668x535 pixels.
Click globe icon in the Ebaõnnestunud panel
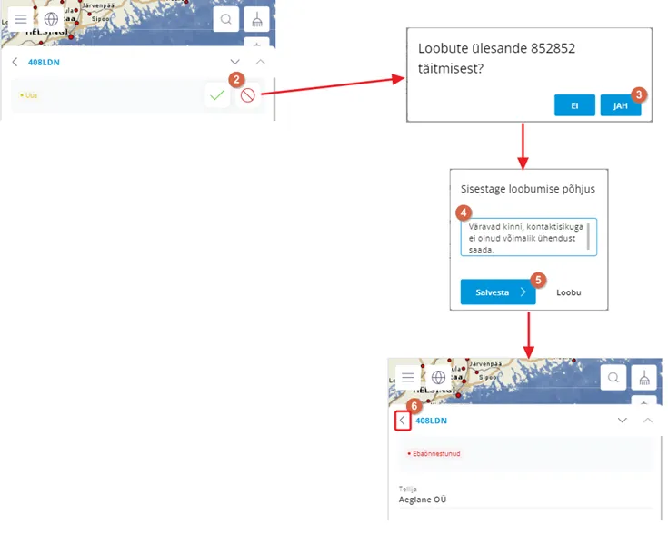click(x=439, y=377)
